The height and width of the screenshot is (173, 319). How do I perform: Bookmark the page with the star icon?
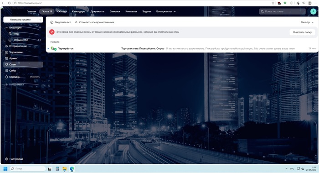click(x=273, y=3)
